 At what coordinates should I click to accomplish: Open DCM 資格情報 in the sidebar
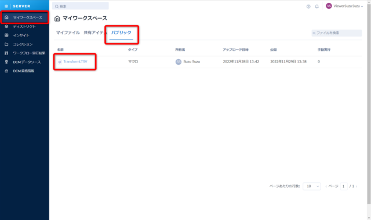pos(24,71)
